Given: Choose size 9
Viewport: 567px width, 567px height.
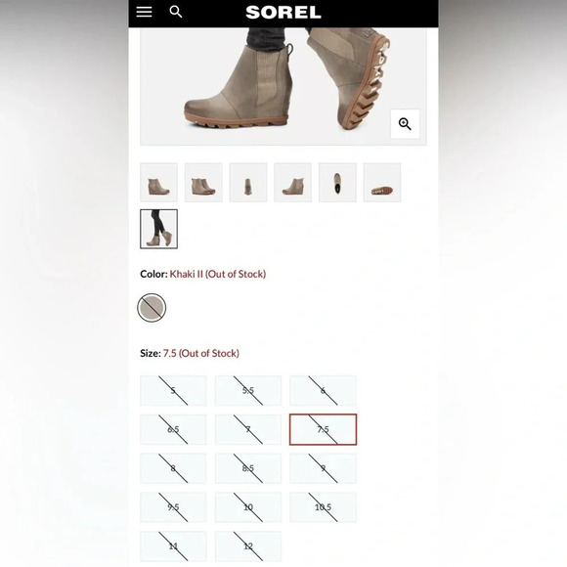Looking at the screenshot, I should tap(323, 468).
